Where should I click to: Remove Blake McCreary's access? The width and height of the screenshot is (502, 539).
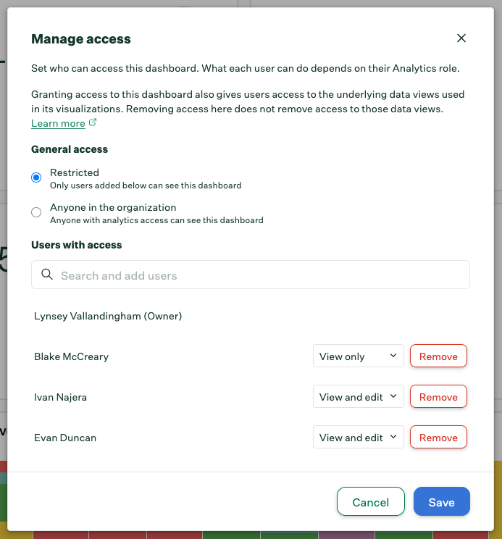[x=438, y=356]
